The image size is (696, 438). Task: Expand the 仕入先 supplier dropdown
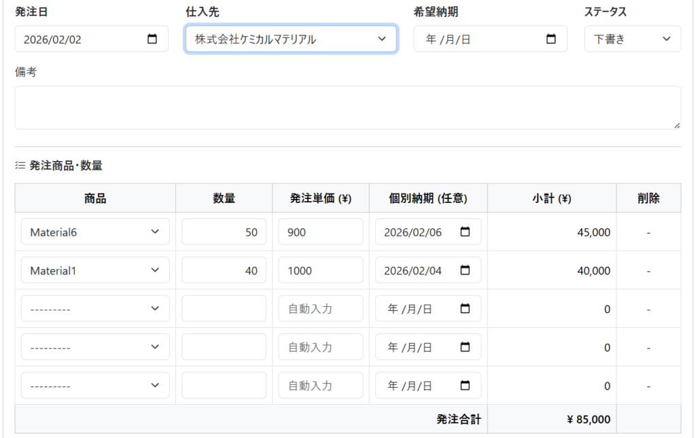[x=290, y=39]
